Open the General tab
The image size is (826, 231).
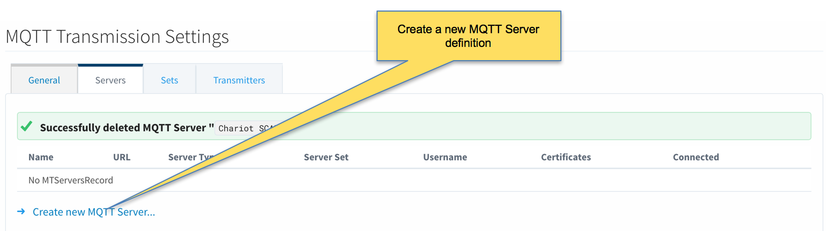pos(44,80)
